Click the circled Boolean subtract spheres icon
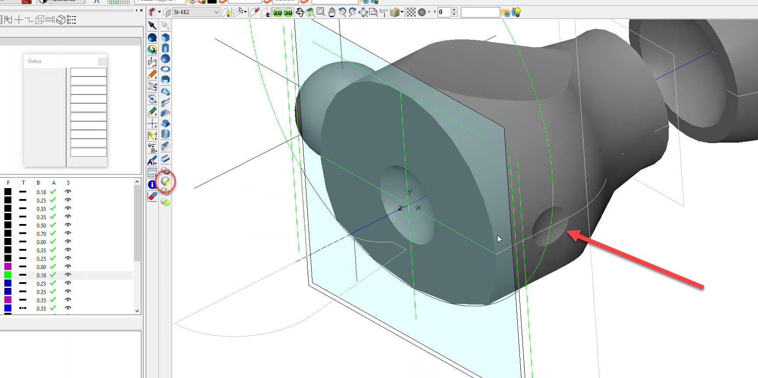The image size is (758, 378). click(165, 181)
